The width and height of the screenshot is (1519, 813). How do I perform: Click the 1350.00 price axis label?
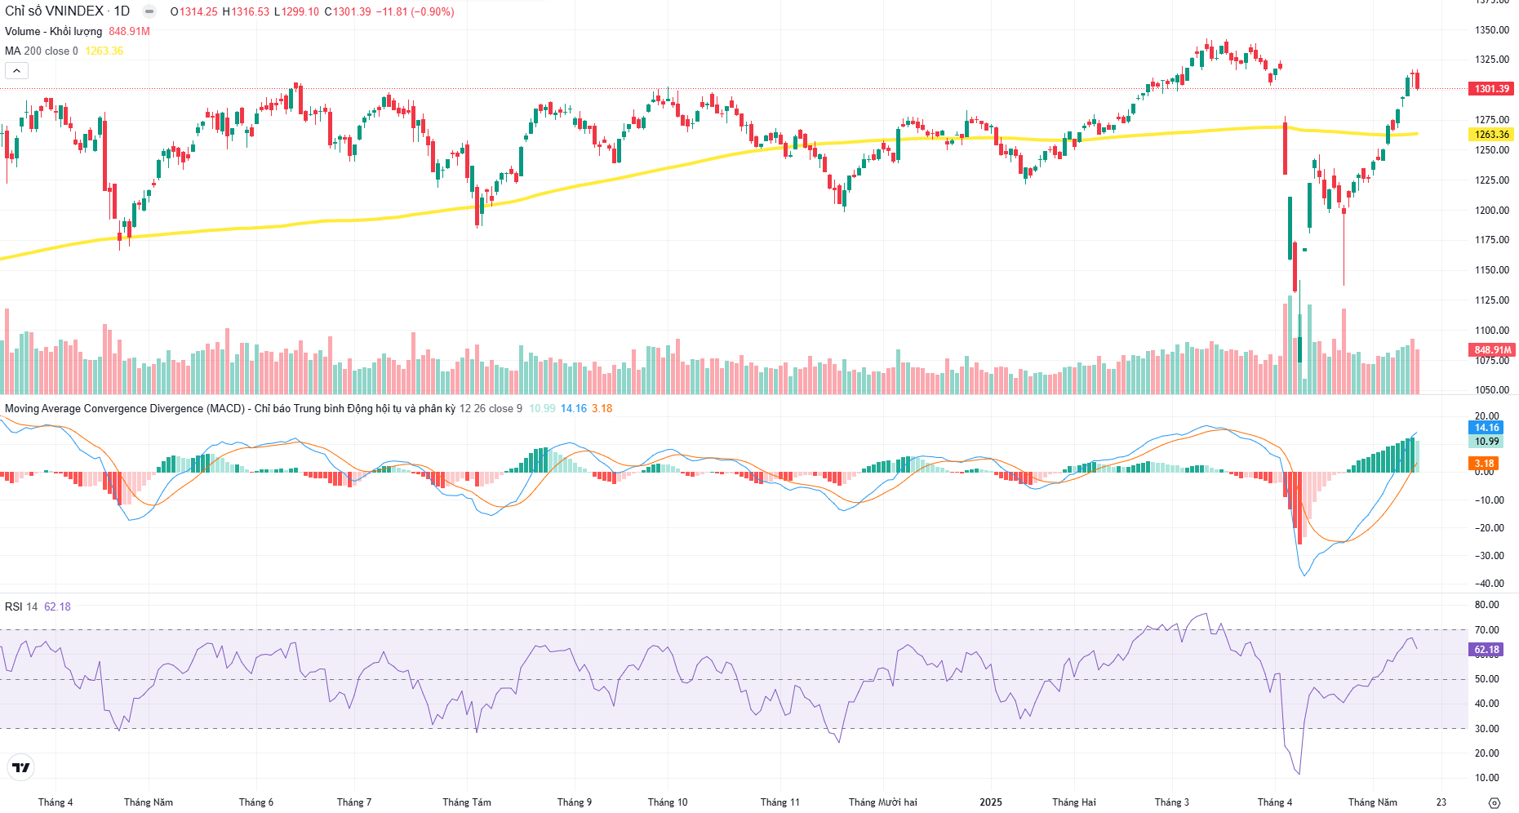[1492, 30]
